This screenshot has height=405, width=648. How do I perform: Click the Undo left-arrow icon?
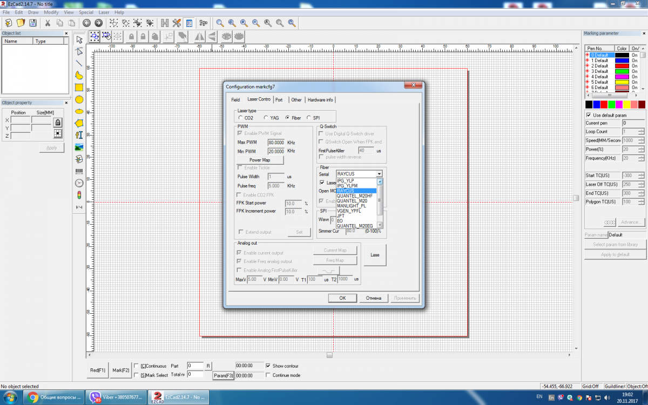(86, 23)
